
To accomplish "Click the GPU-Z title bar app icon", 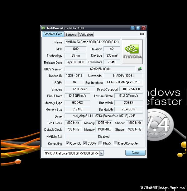I will pos(43,28).
